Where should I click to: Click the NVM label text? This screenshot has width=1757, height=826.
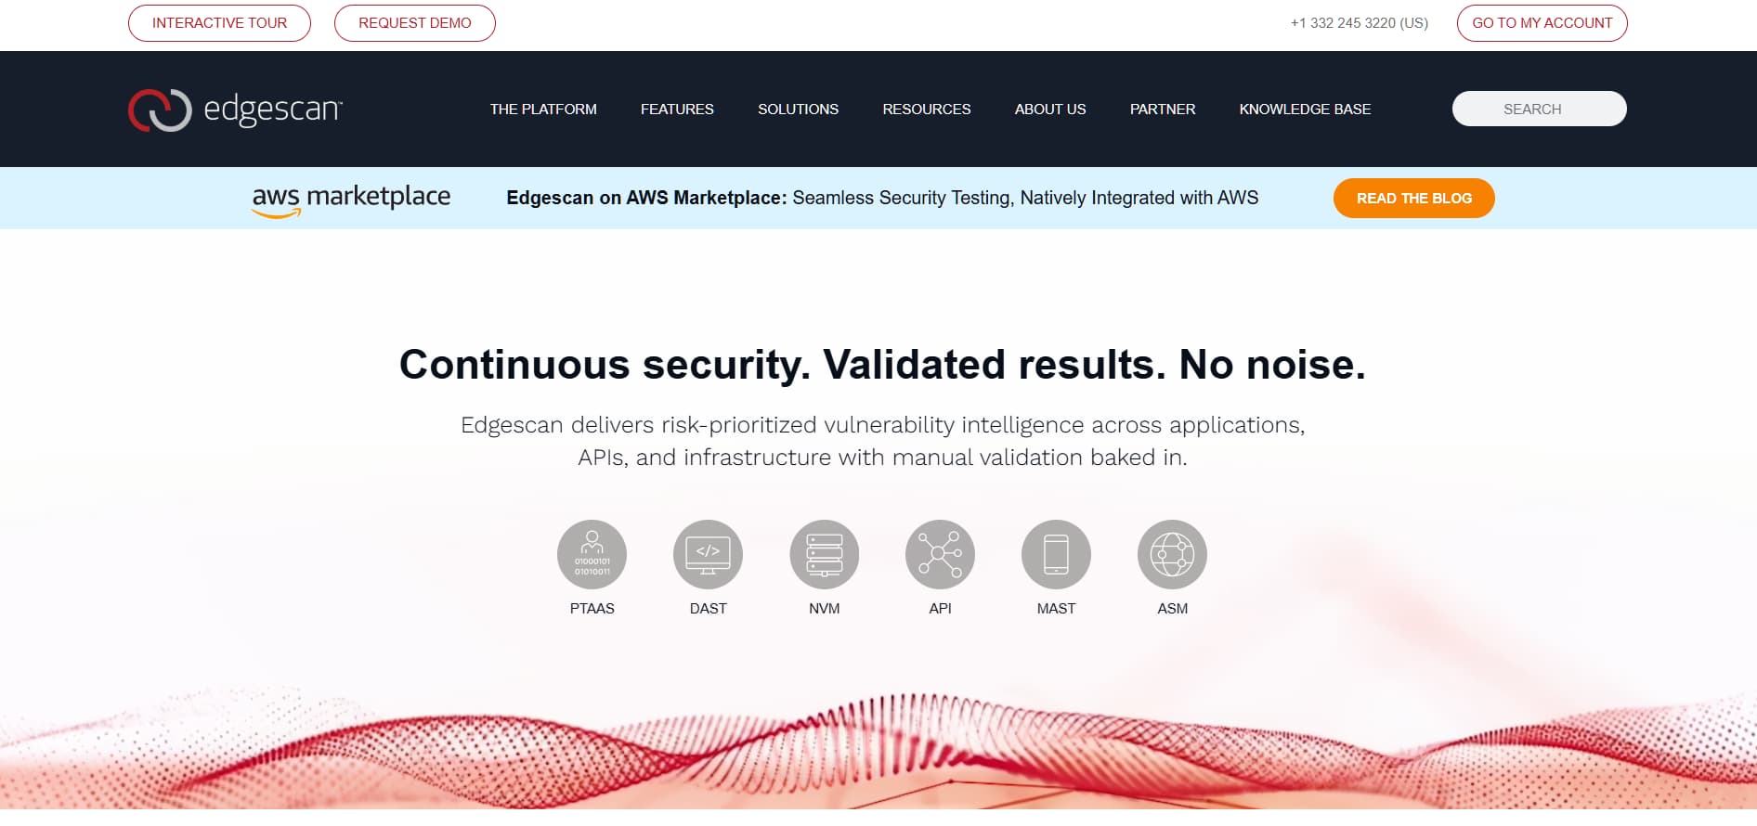coord(825,609)
